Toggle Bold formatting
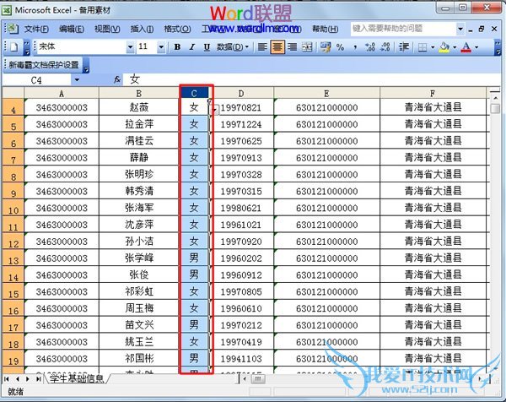506x402 pixels. click(177, 47)
